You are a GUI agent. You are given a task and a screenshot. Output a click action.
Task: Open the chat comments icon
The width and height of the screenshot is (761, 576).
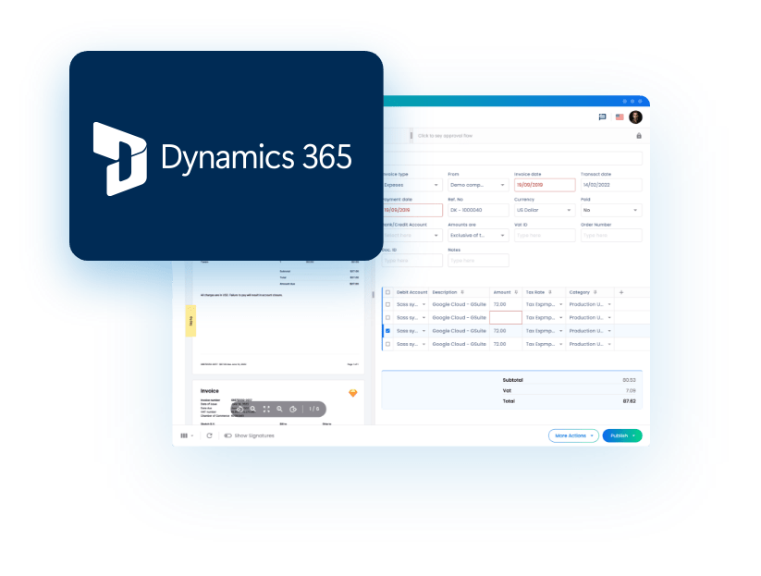click(x=602, y=117)
